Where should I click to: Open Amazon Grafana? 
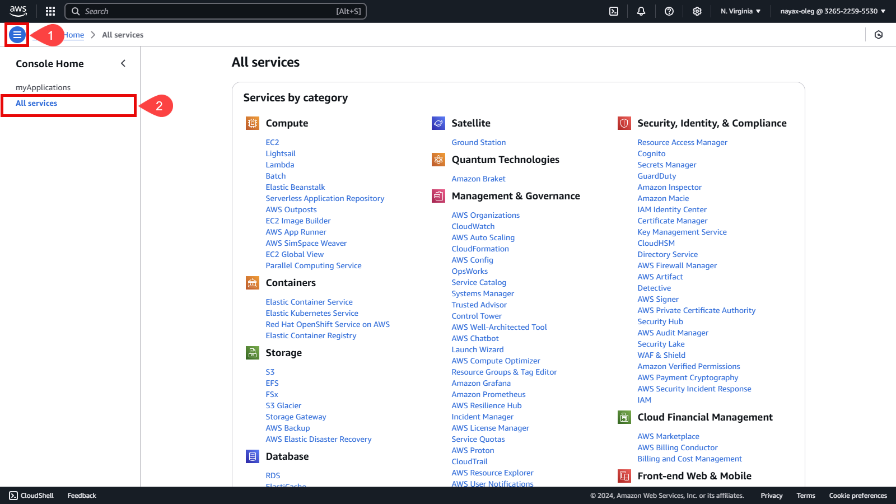(481, 383)
